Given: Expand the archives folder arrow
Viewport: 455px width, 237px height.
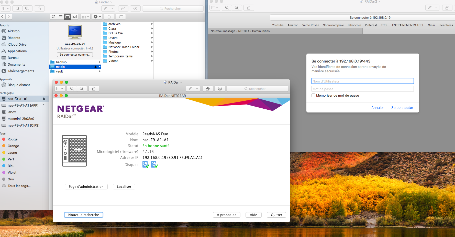Looking at the screenshot, I should point(152,24).
